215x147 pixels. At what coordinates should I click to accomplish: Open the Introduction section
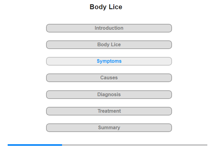coord(109,28)
